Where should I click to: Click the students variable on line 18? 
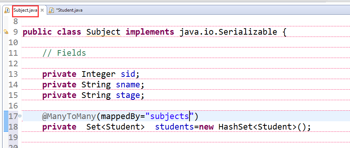coord(174,127)
